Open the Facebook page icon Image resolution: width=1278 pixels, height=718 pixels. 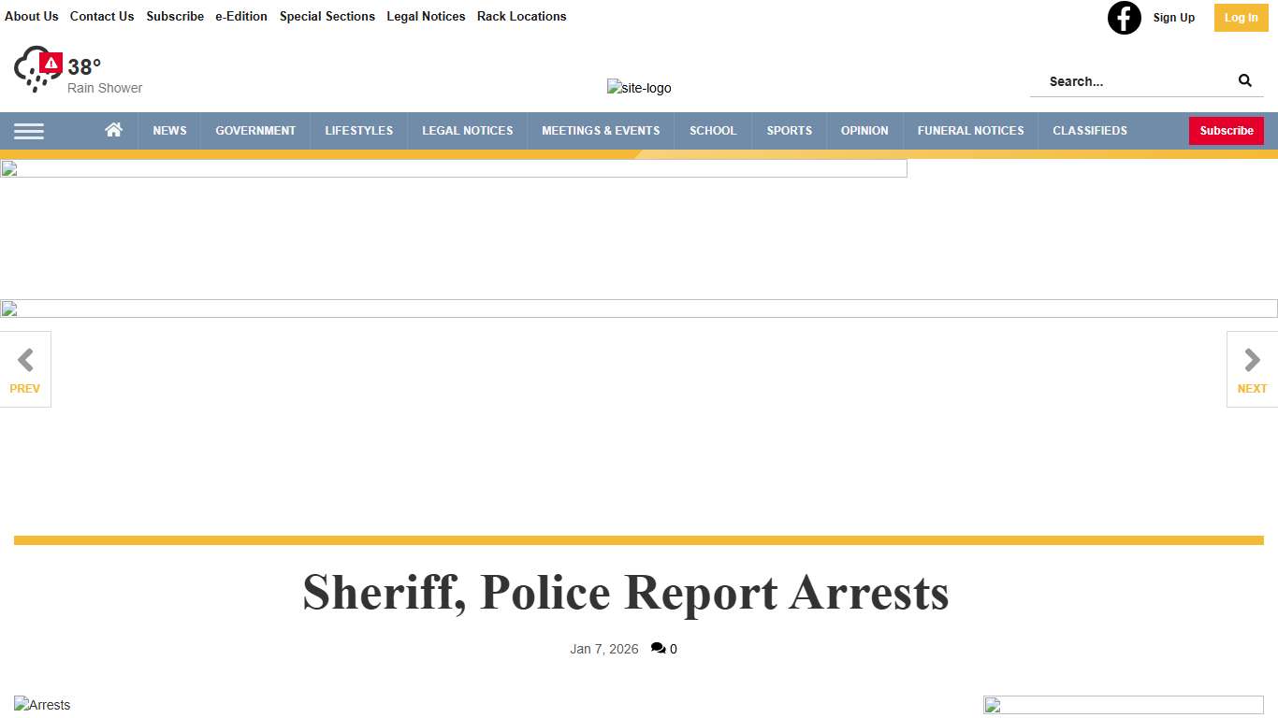[x=1124, y=18]
